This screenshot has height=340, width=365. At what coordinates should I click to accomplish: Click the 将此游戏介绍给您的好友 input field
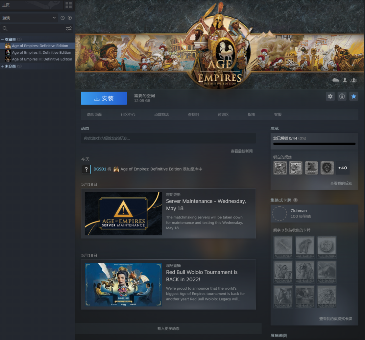pos(168,138)
